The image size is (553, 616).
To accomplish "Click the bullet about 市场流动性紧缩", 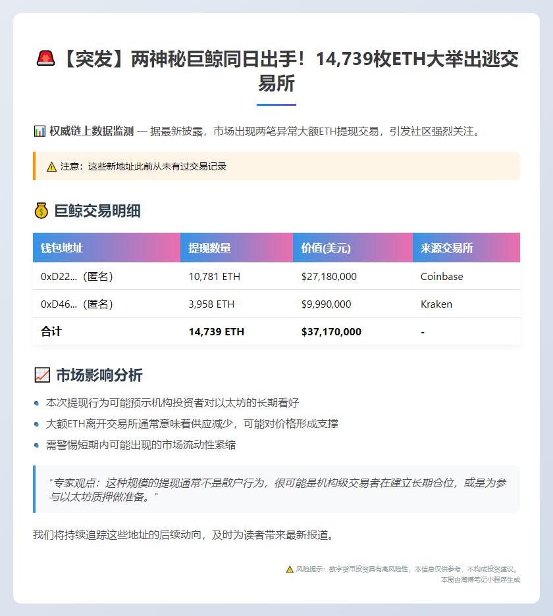I will [x=141, y=445].
